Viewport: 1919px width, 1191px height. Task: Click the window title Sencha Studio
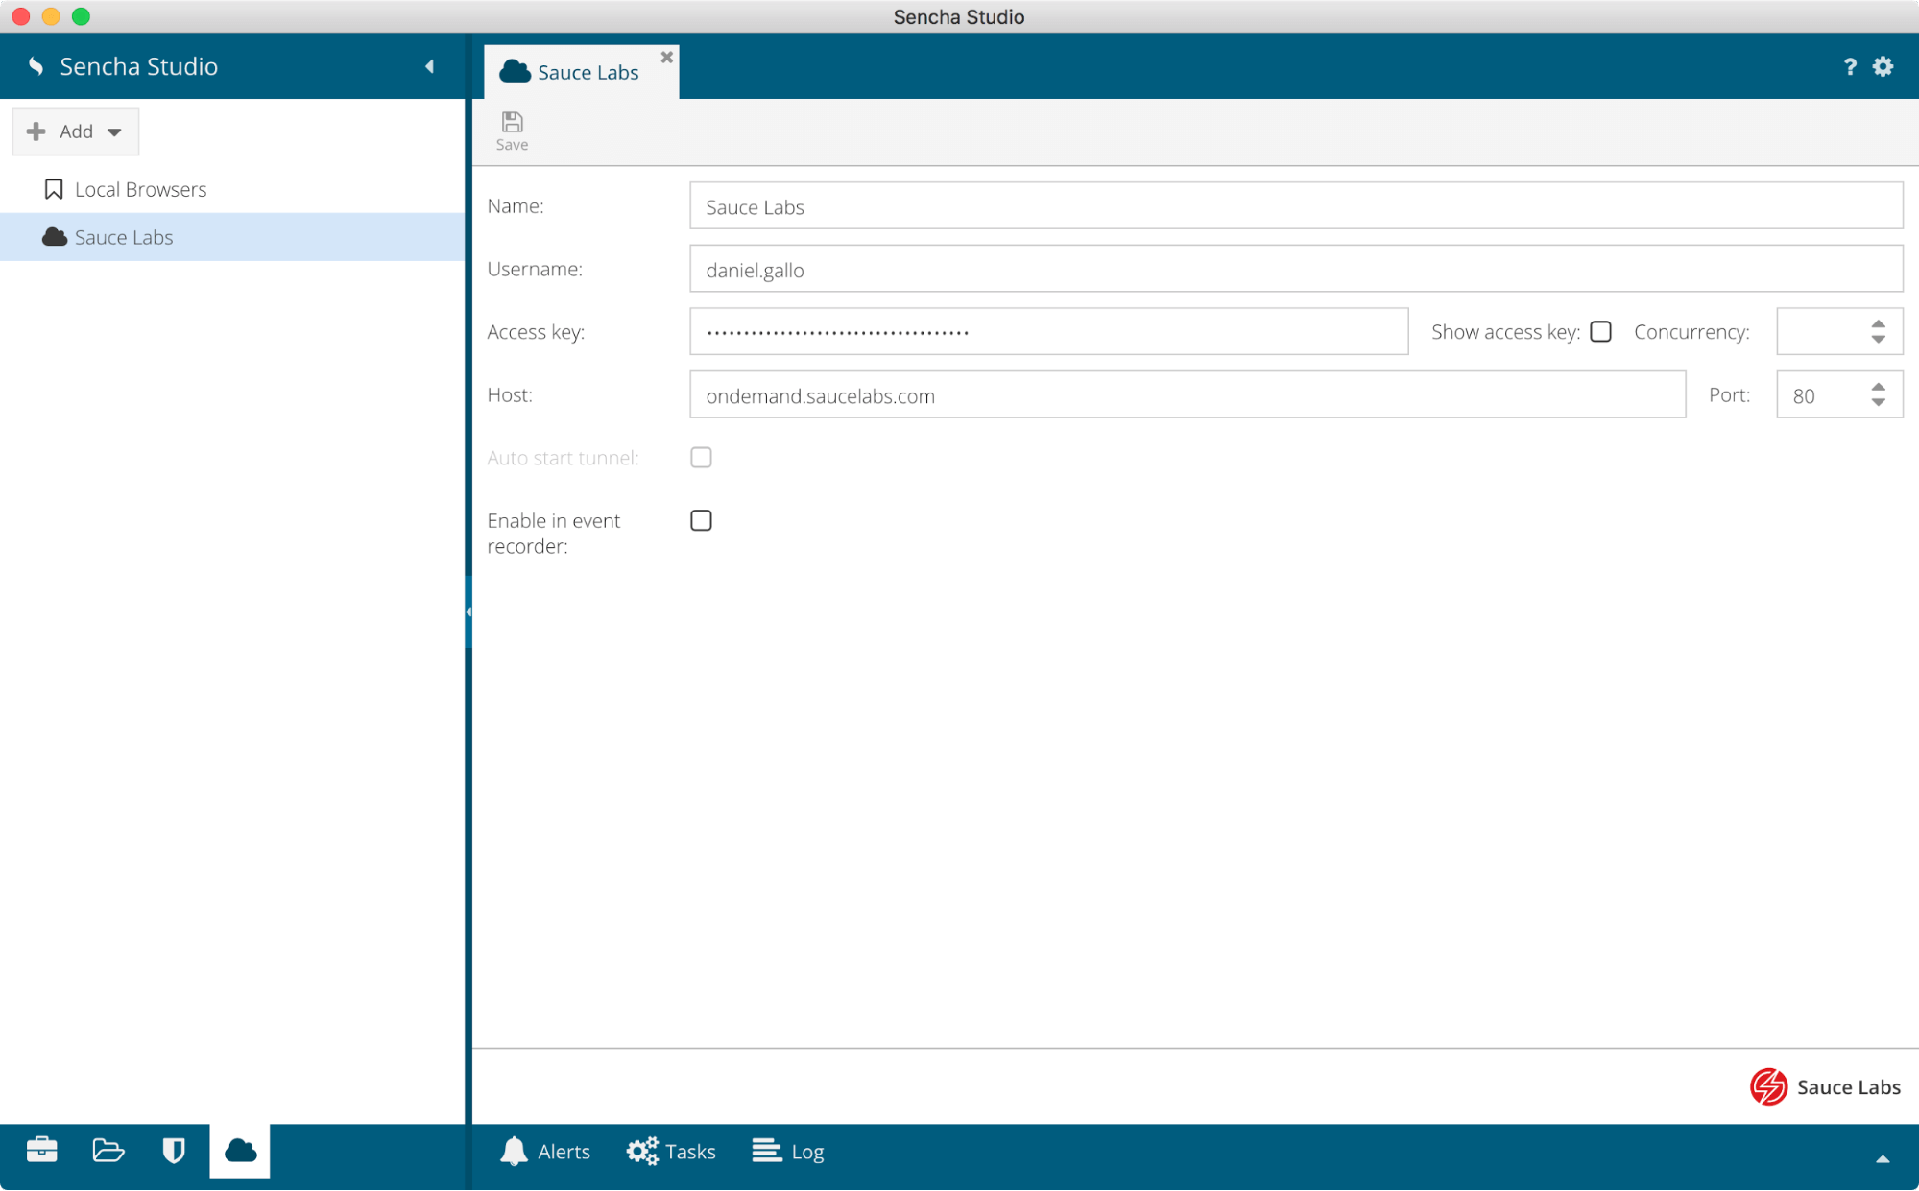pos(959,16)
